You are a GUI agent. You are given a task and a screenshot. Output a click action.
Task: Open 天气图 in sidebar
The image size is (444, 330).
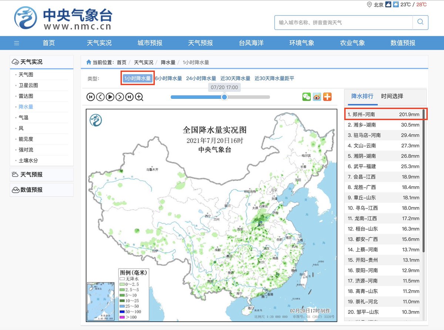pos(26,74)
